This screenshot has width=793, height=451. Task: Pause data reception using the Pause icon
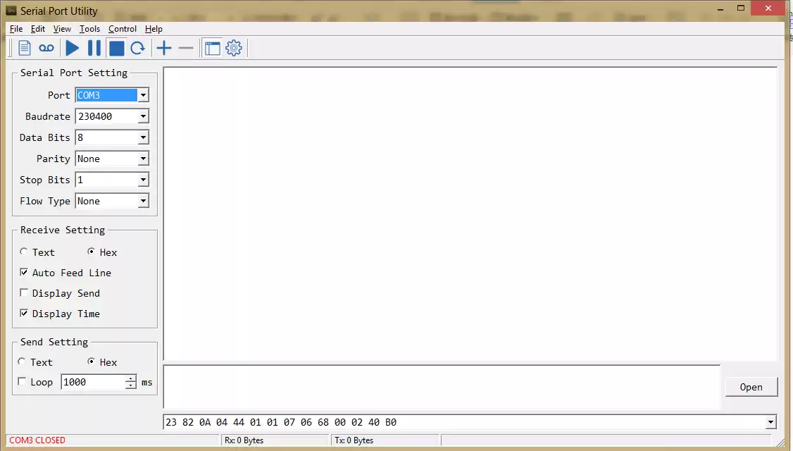(x=94, y=48)
